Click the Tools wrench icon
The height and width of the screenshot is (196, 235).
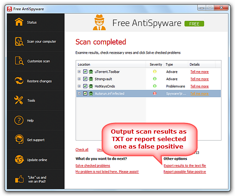coord(19,100)
